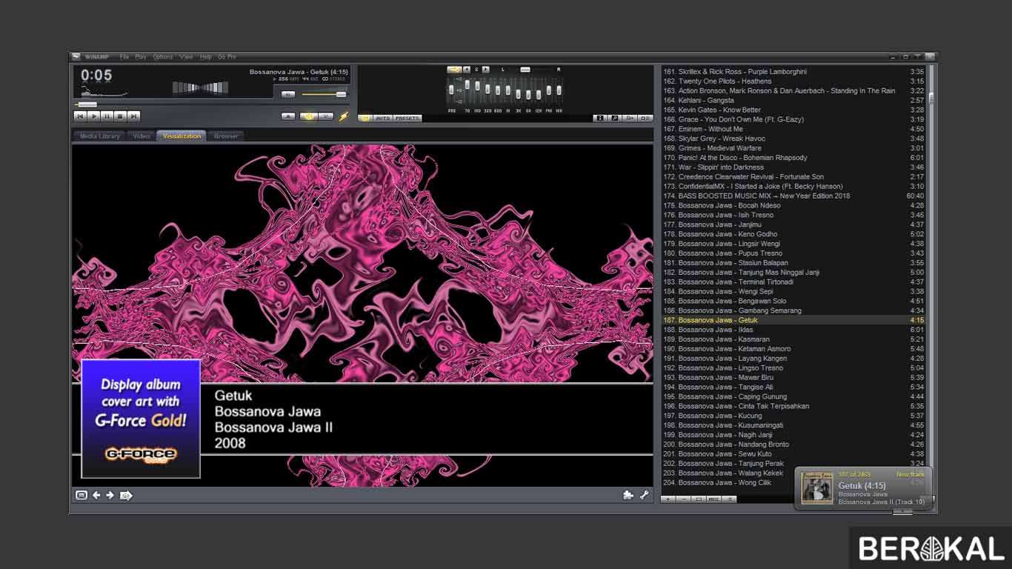Open the Options menu
The image size is (1012, 569).
(162, 57)
